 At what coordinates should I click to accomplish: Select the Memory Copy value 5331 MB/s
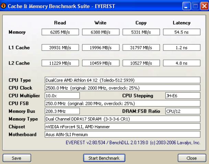coord(141,32)
